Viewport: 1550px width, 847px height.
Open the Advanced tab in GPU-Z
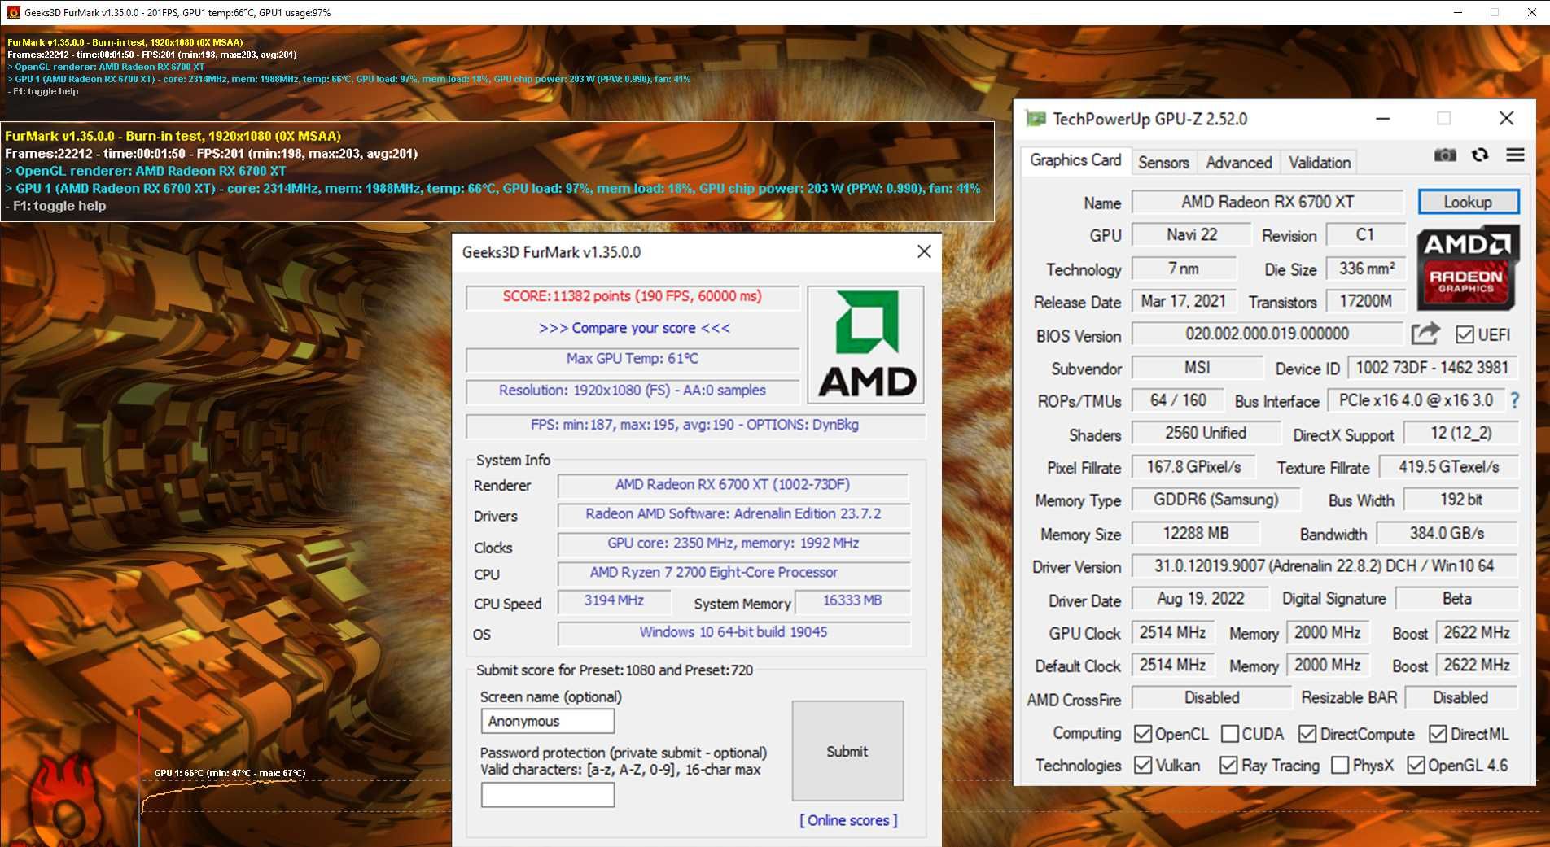coord(1238,163)
